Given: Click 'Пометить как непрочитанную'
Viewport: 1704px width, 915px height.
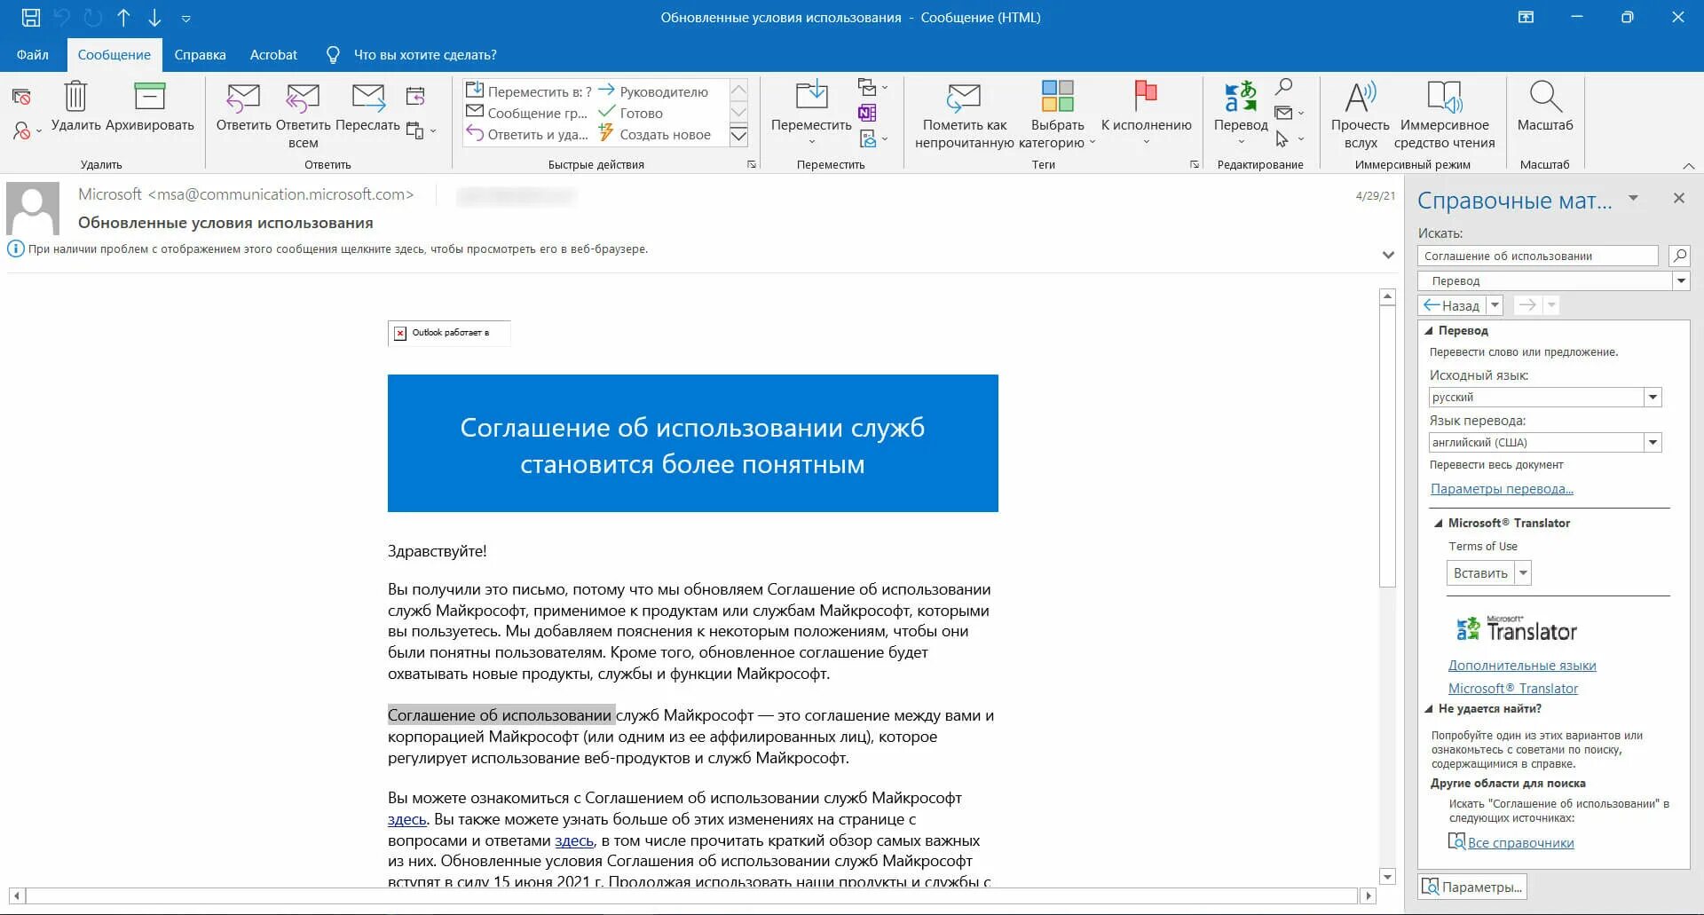Looking at the screenshot, I should pos(965,116).
